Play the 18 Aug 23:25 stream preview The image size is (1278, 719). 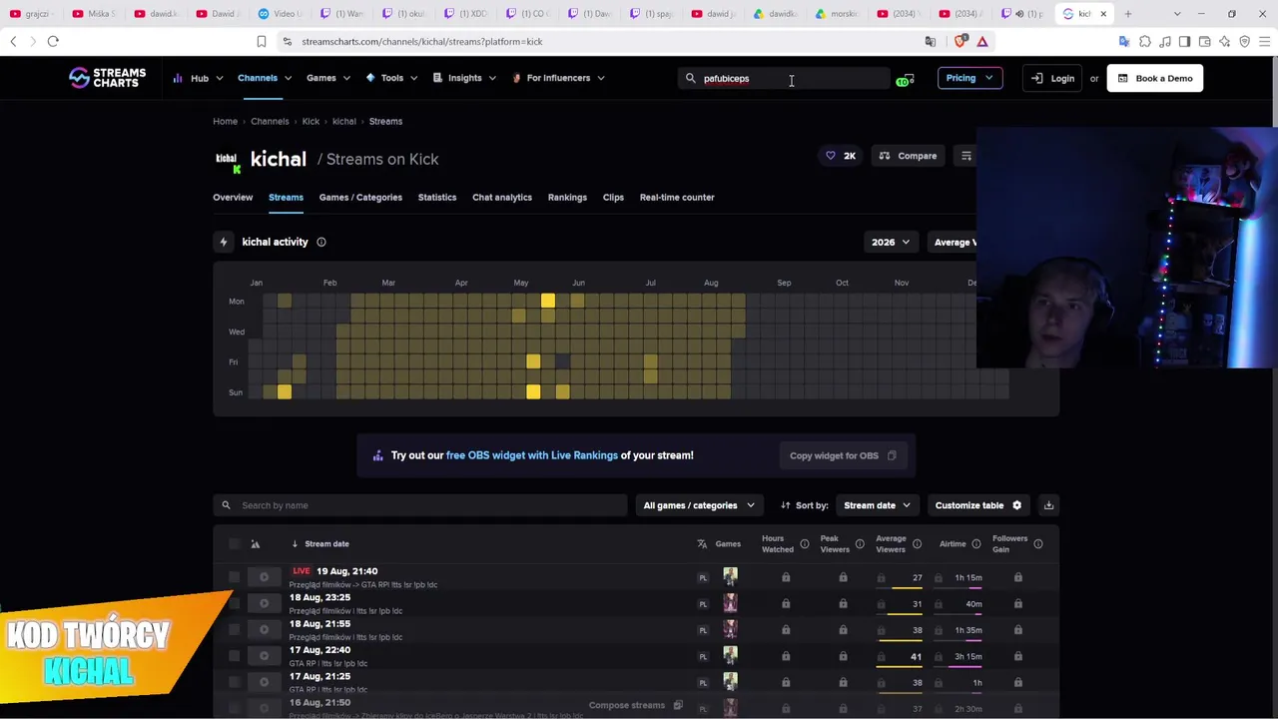coord(264,603)
